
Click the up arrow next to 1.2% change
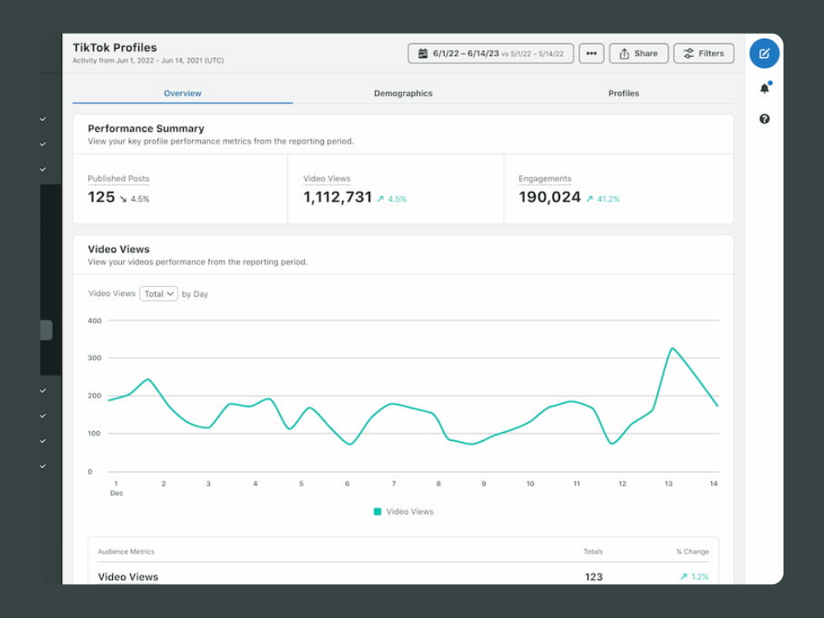point(683,577)
